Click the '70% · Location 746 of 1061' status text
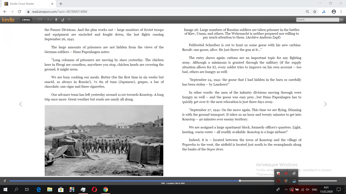The height and width of the screenshot is (194, 346). coord(173,183)
